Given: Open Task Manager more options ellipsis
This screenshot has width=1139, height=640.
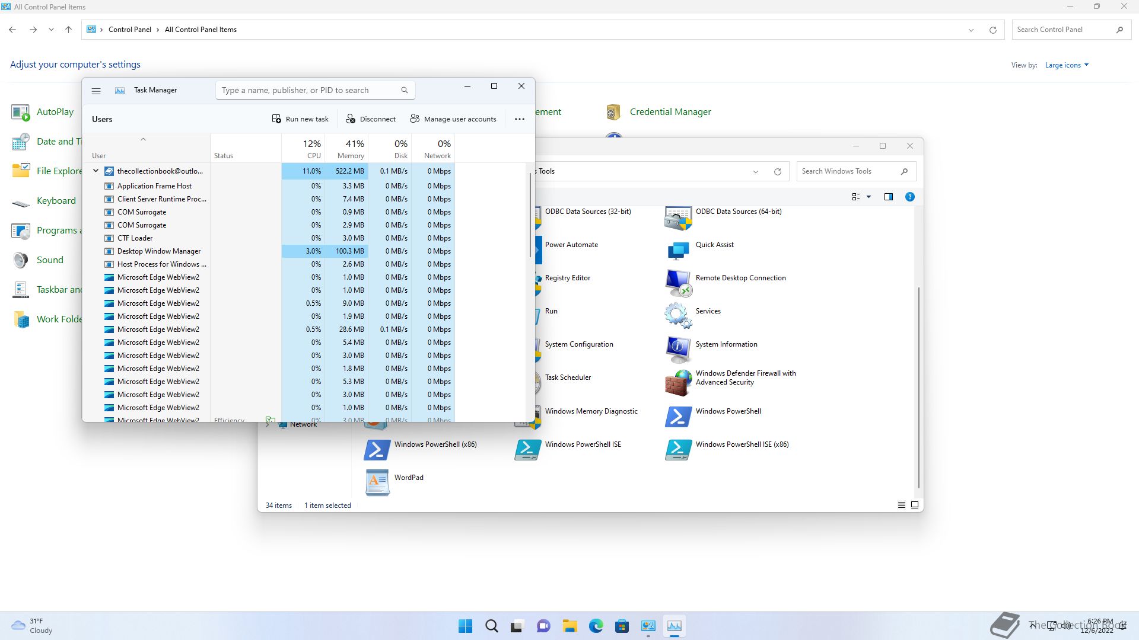Looking at the screenshot, I should pyautogui.click(x=520, y=119).
